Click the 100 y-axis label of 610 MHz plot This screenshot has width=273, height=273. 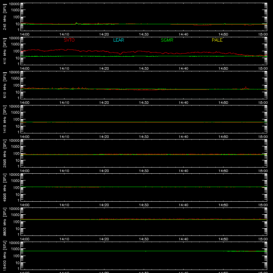16,85
